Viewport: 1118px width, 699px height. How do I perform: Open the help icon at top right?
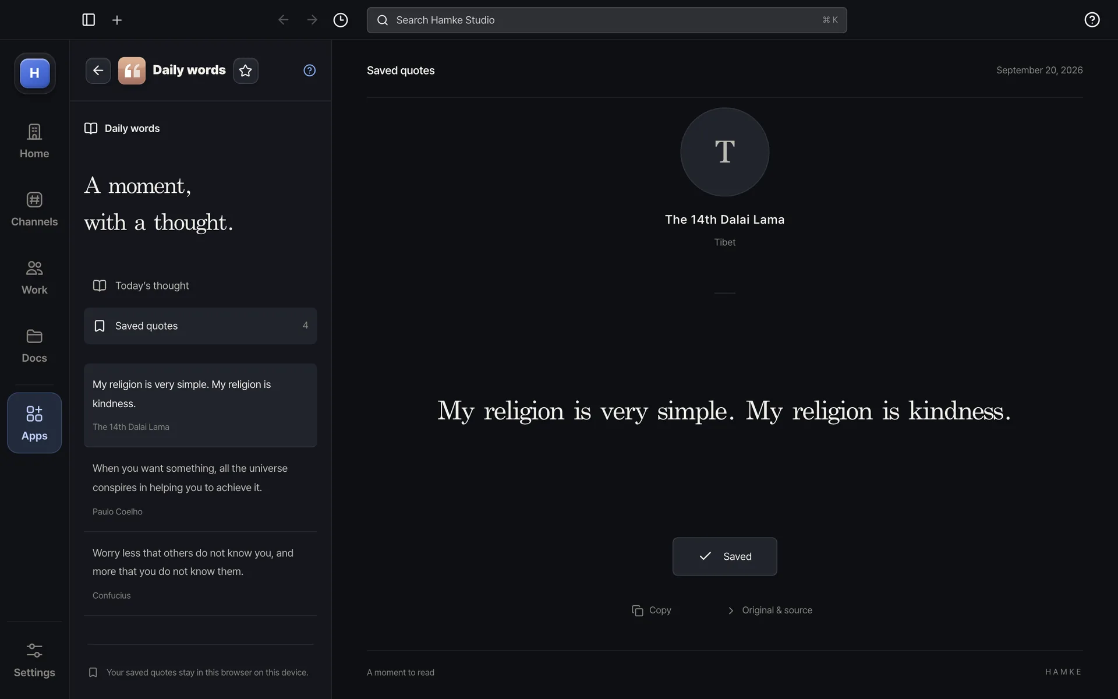pyautogui.click(x=1092, y=20)
